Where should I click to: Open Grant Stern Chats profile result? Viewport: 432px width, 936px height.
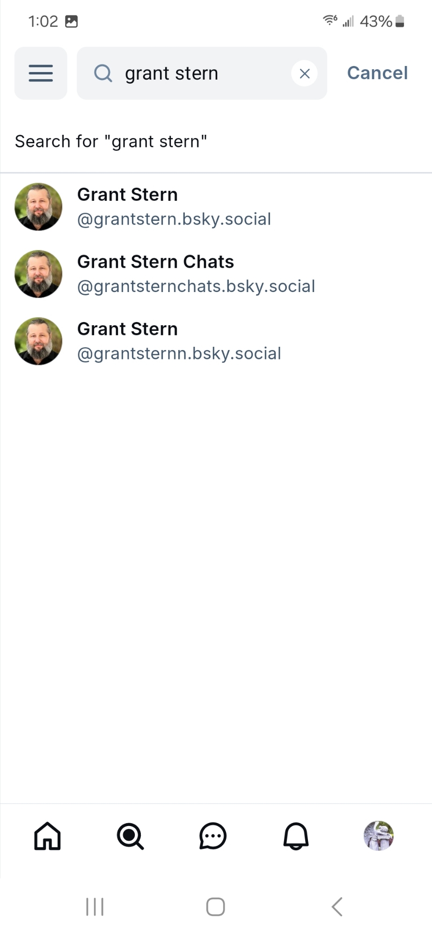tap(196, 274)
